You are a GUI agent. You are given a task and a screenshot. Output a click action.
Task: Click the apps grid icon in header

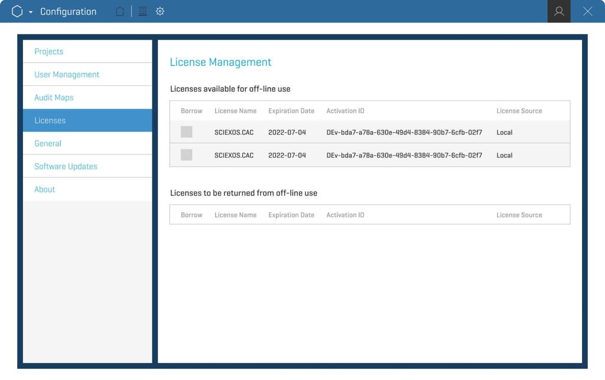(142, 11)
